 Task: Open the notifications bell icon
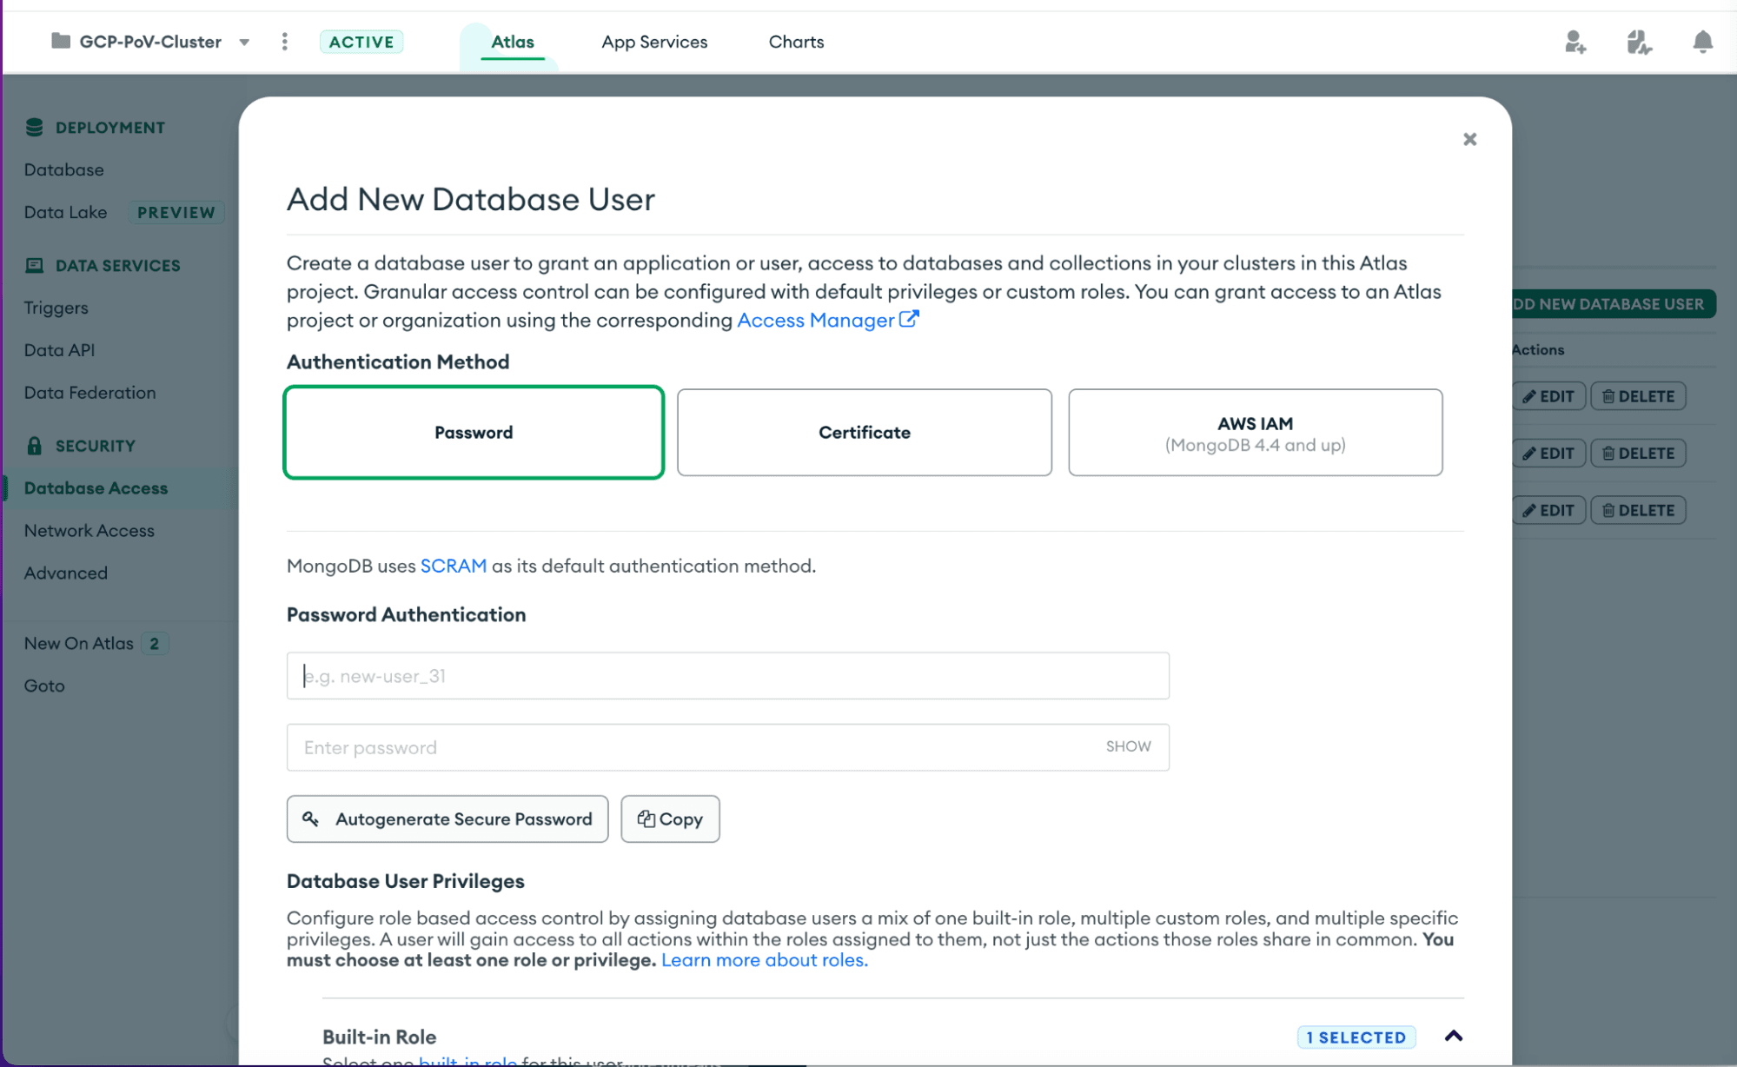point(1702,42)
